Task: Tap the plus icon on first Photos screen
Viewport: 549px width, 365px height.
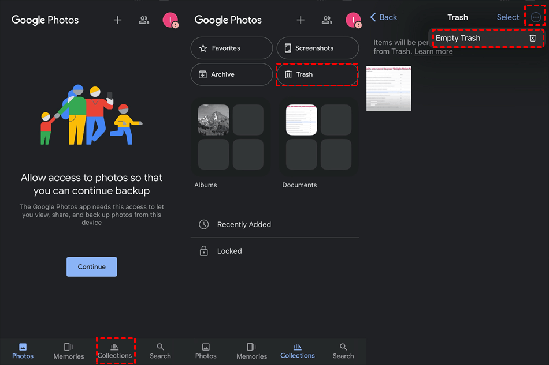Action: click(118, 20)
